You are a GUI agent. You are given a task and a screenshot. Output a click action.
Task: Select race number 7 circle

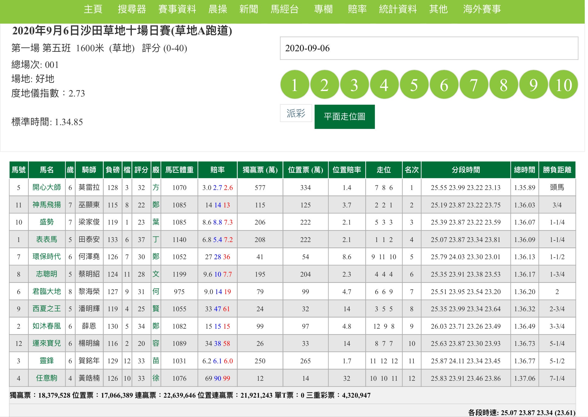click(x=474, y=85)
